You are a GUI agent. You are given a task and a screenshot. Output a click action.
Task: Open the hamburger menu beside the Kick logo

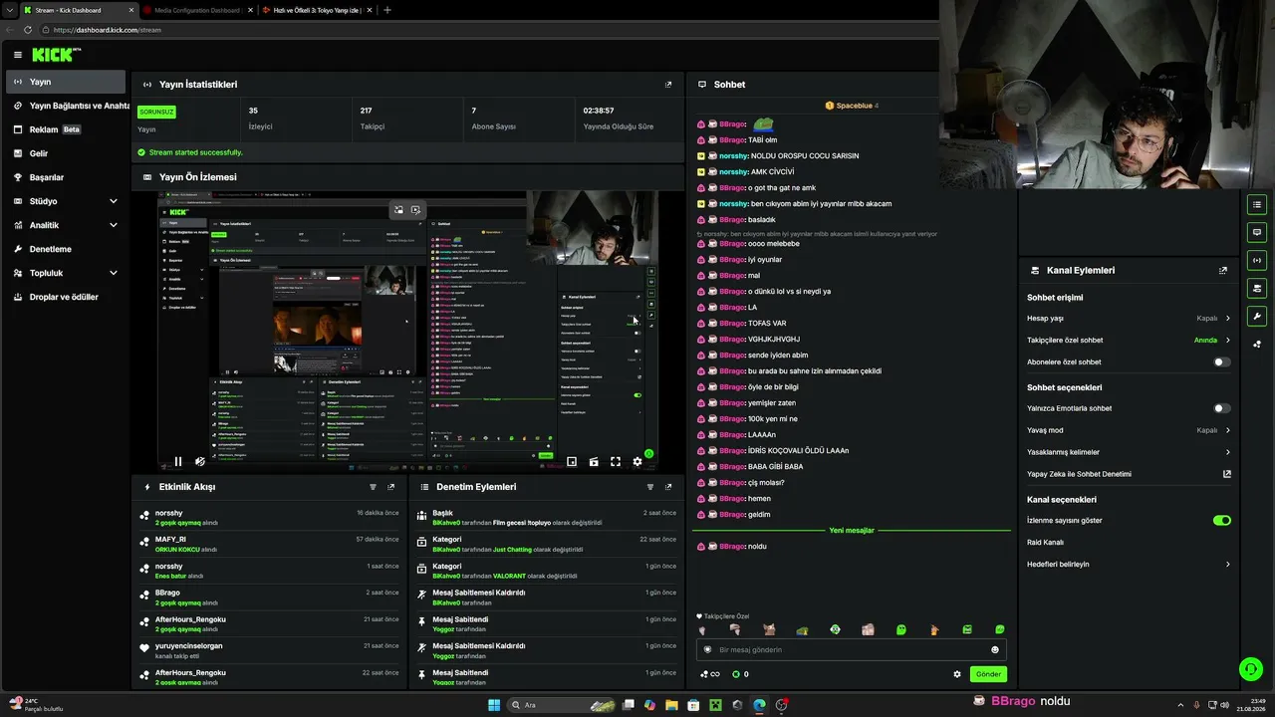(x=18, y=55)
